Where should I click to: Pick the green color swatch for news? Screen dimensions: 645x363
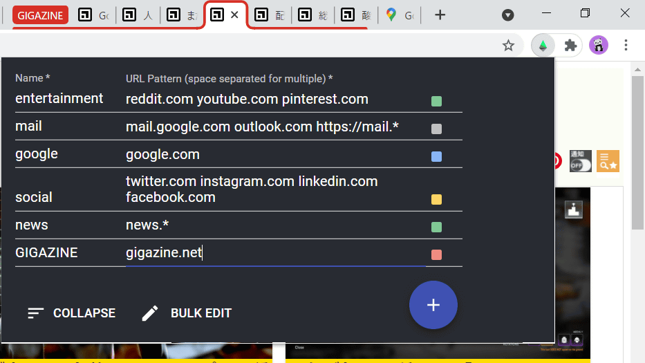(436, 227)
